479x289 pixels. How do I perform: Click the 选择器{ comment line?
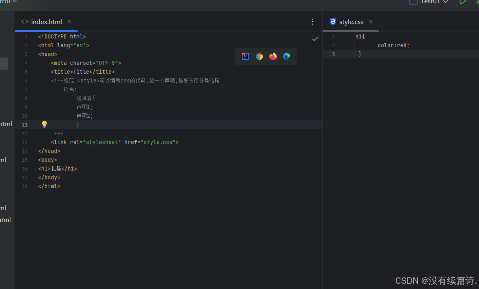[x=86, y=98]
